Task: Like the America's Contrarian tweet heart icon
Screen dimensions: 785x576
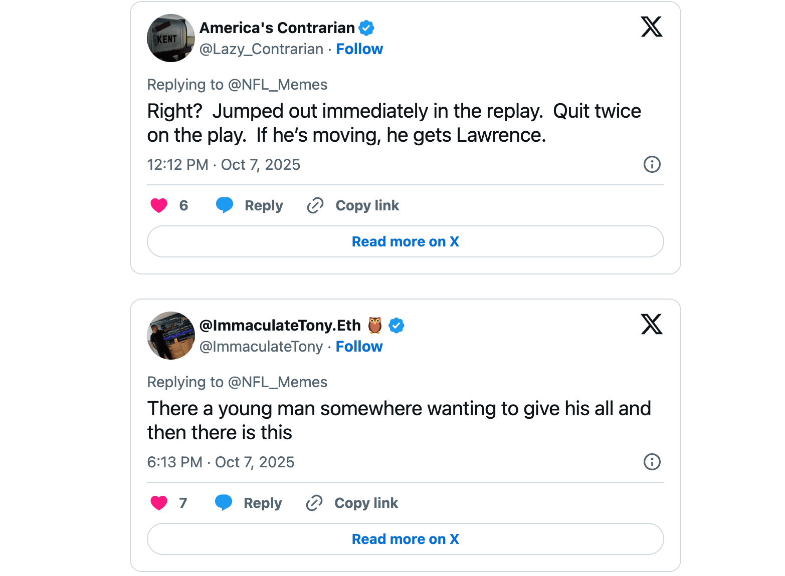Action: [159, 205]
